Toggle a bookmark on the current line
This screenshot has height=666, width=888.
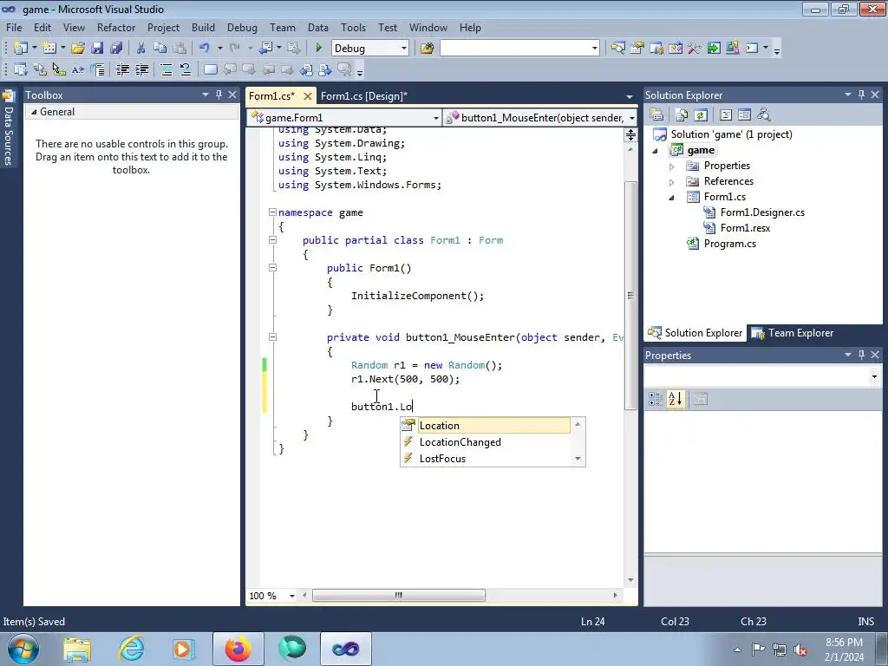point(210,69)
